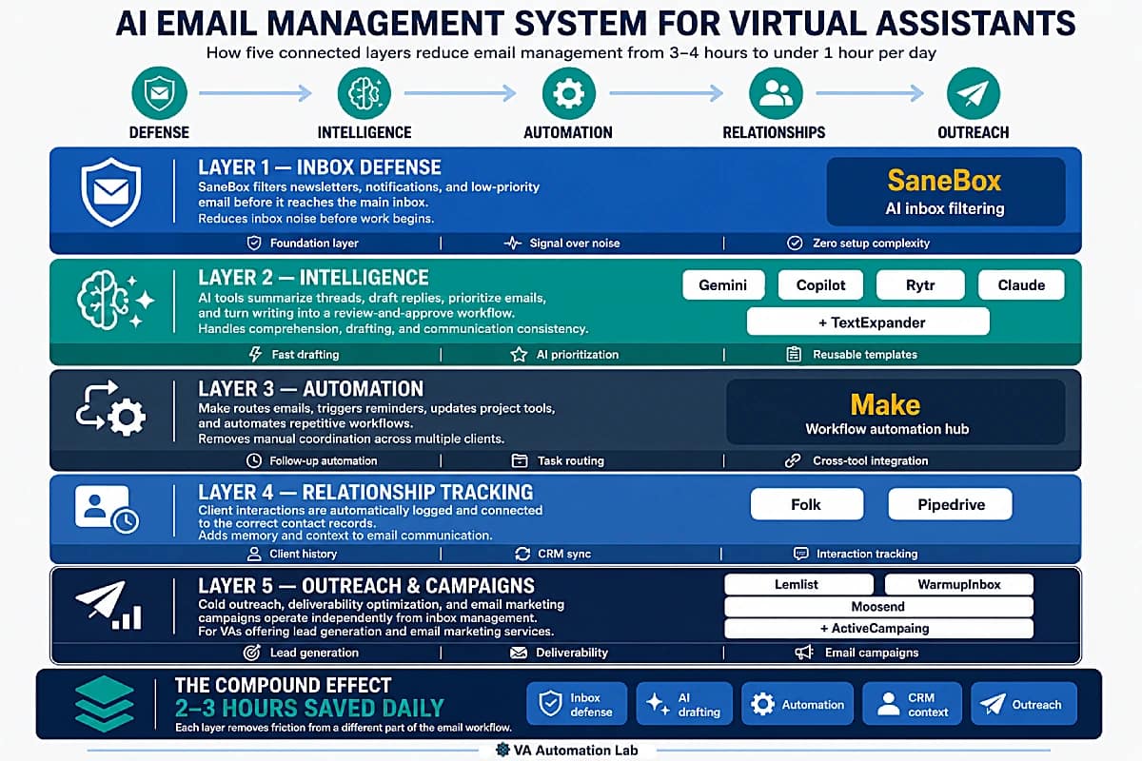The image size is (1142, 761).
Task: Select the Pipedrive CRM pill
Action: (950, 504)
